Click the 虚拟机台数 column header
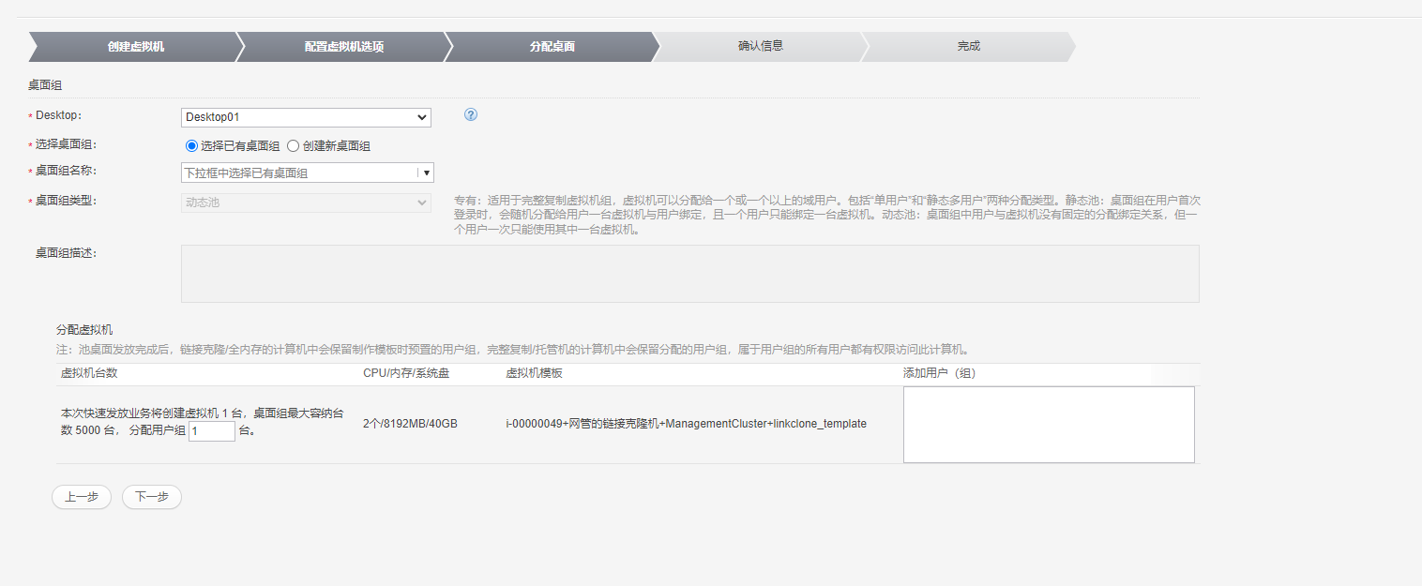Screen dimensions: 1422x586 pyautogui.click(x=89, y=373)
